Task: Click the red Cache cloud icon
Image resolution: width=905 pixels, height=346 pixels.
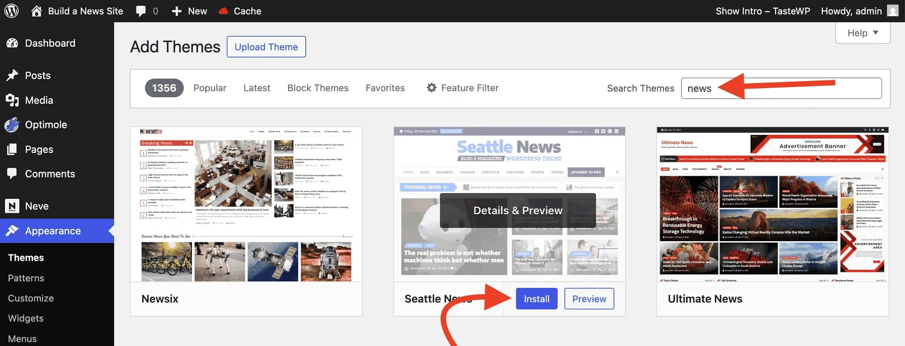Action: tap(224, 11)
